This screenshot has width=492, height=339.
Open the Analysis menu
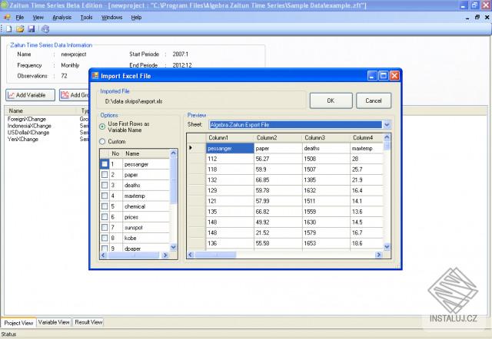point(61,17)
